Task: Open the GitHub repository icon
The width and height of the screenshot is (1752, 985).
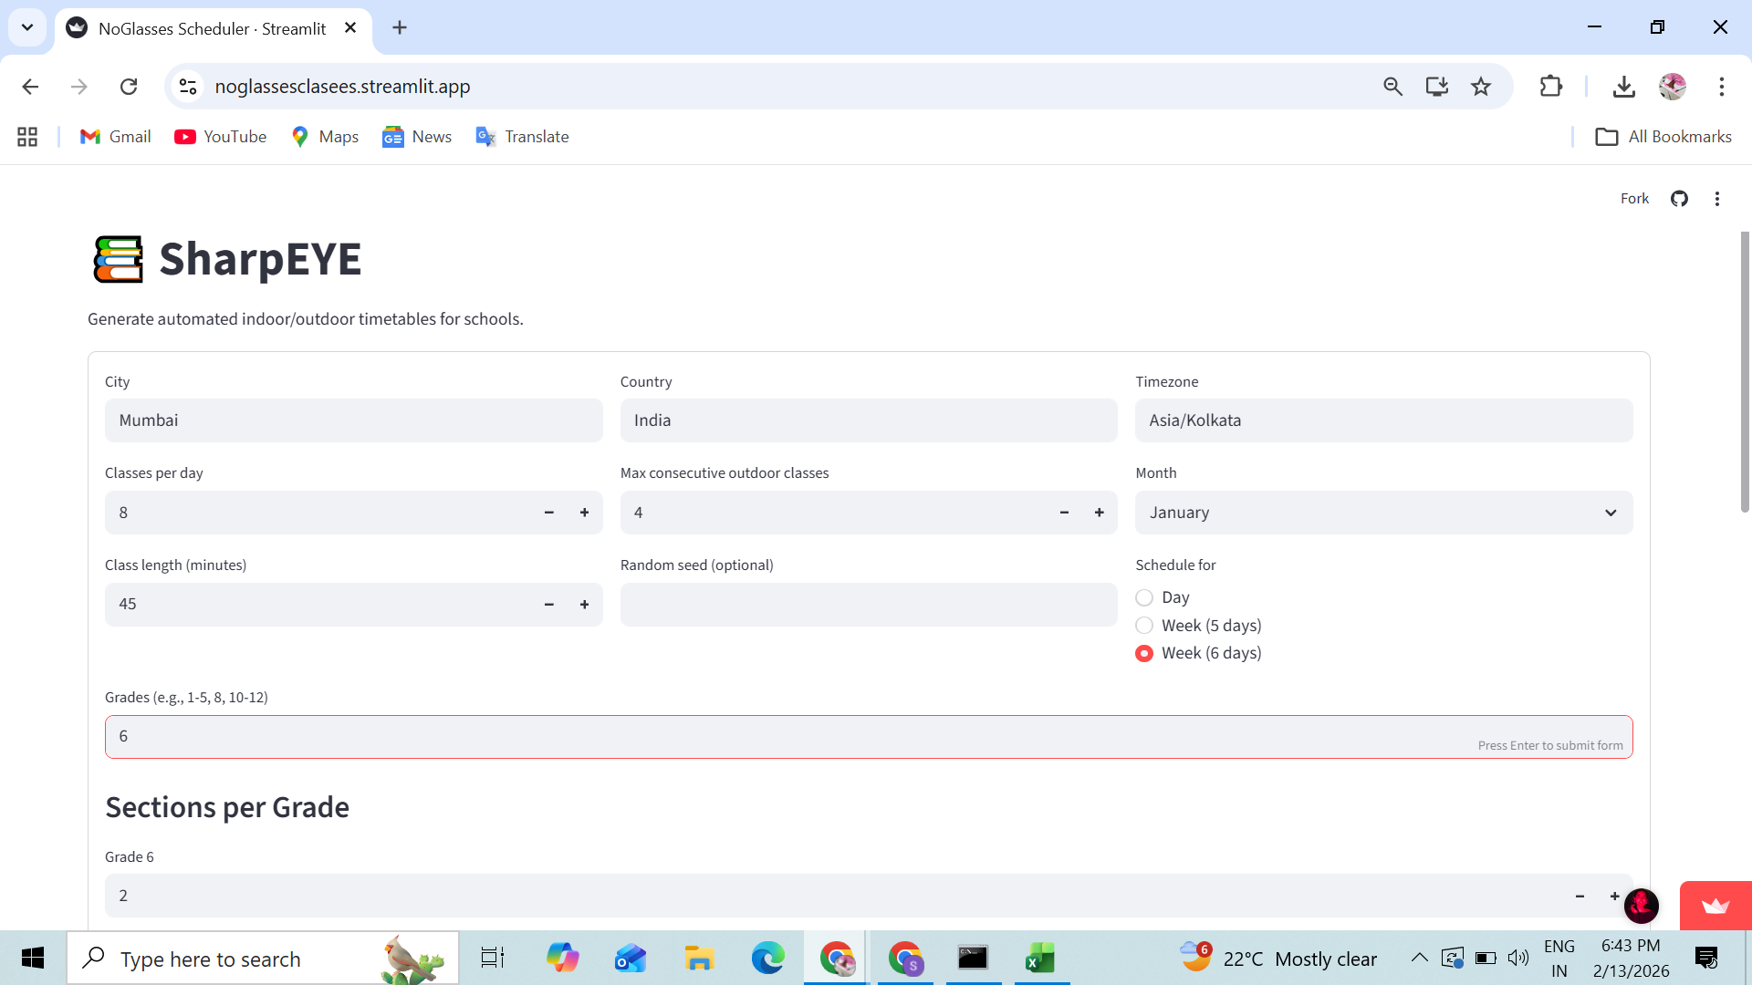Action: [x=1679, y=199]
